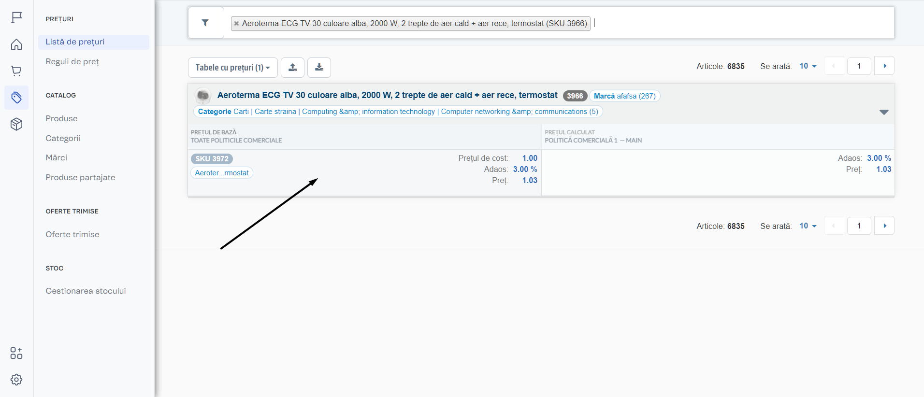Screen dimensions: 924x397
Task: Open the shopping cart section icon
Action: click(16, 71)
